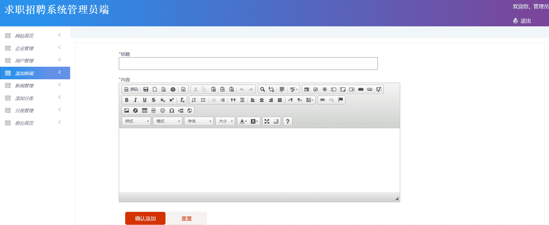
Task: Open the Preview icon in editor toolbar
Action: (164, 89)
